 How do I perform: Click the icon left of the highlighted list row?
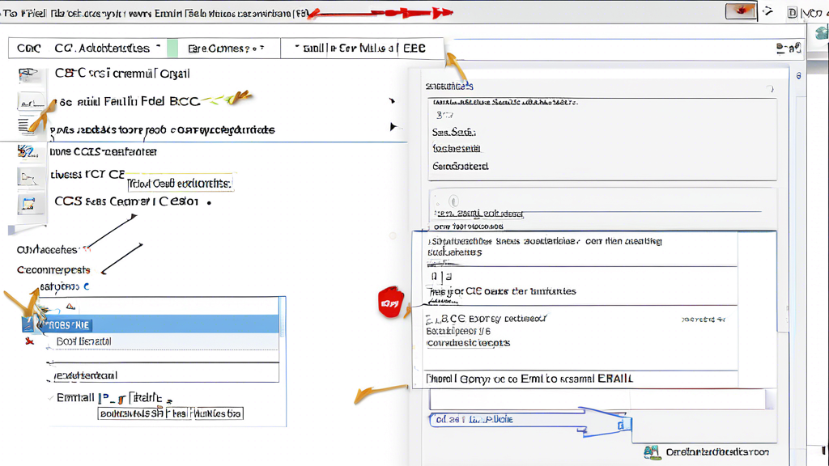click(30, 324)
